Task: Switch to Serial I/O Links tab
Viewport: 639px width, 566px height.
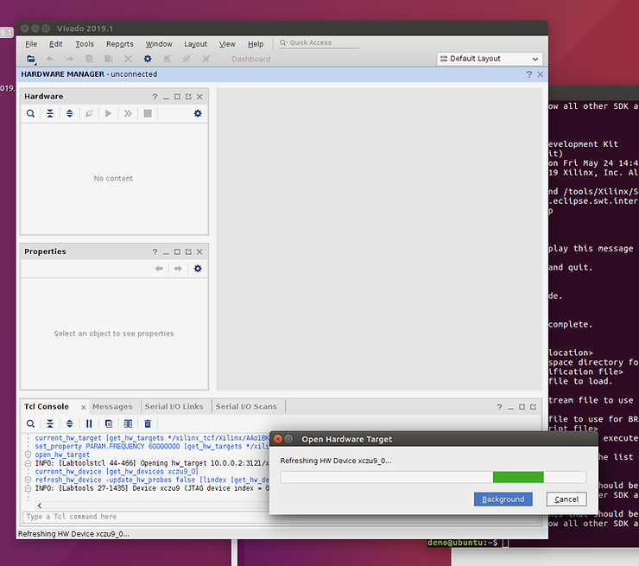Action: click(x=174, y=406)
